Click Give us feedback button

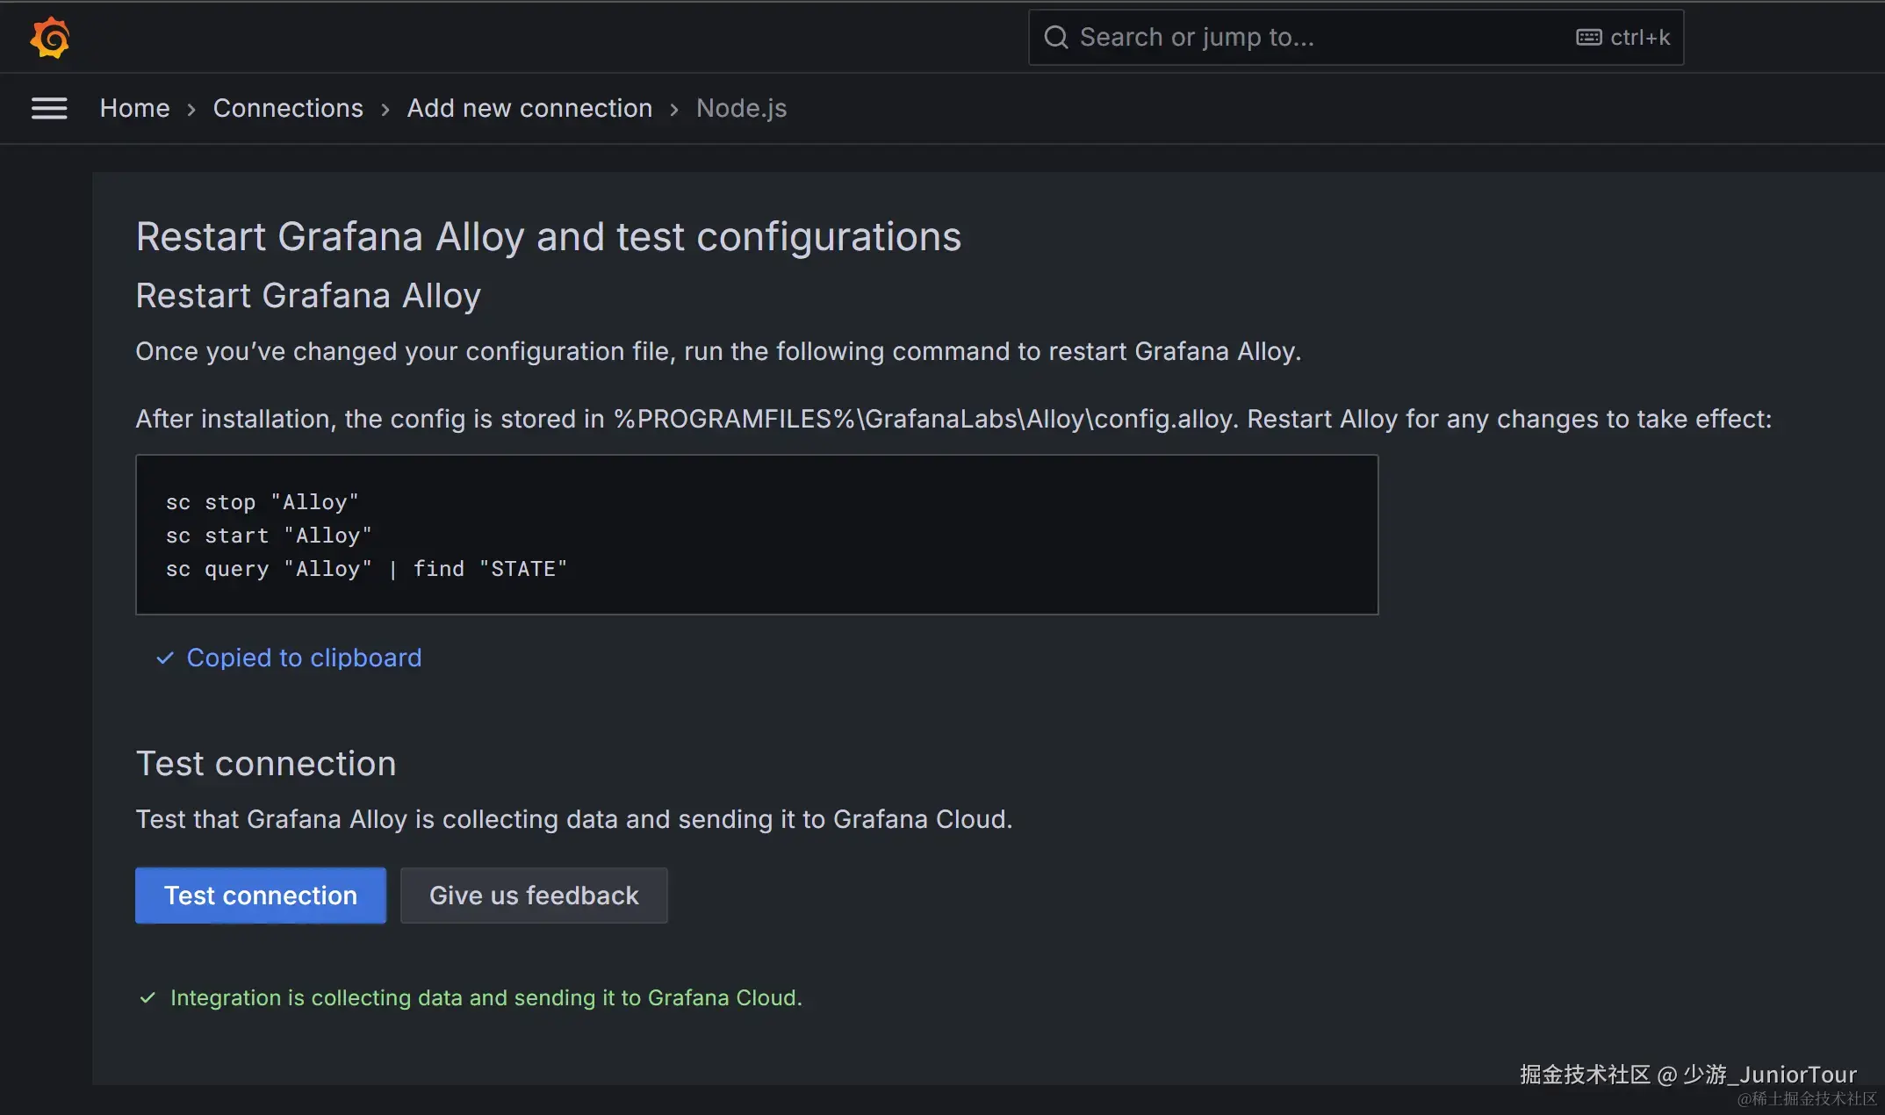coord(534,896)
